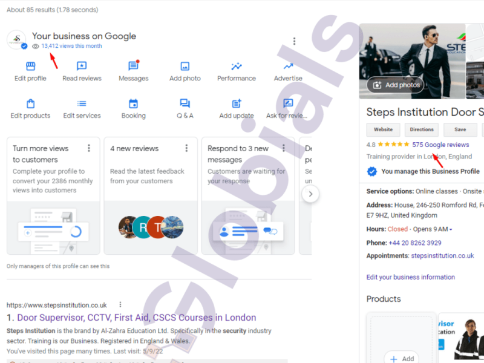Click the https://www.stepsinstitution.co.uk URL
The width and height of the screenshot is (484, 363).
point(57,305)
